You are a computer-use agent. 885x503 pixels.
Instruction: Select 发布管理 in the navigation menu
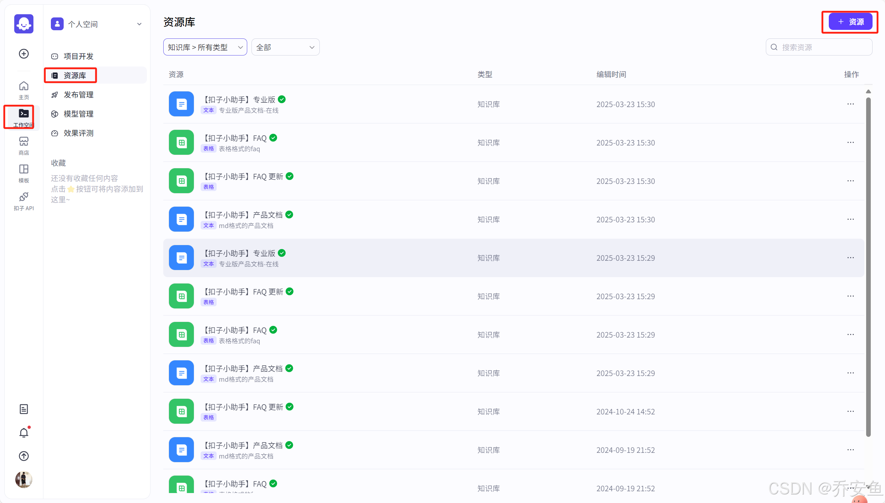click(78, 95)
